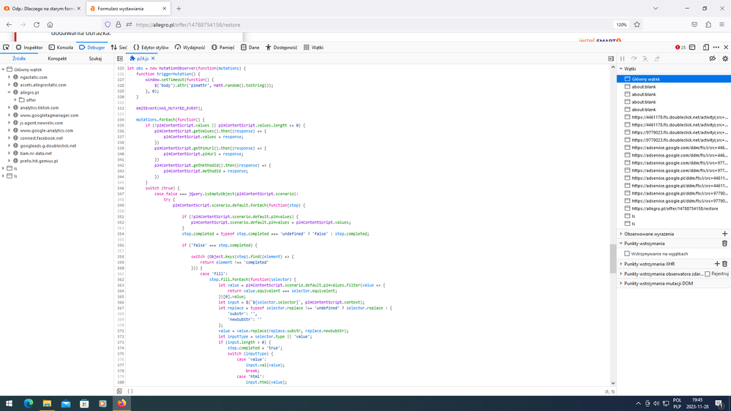Open debugger settings gear menu
The image size is (731, 411).
coord(725,59)
